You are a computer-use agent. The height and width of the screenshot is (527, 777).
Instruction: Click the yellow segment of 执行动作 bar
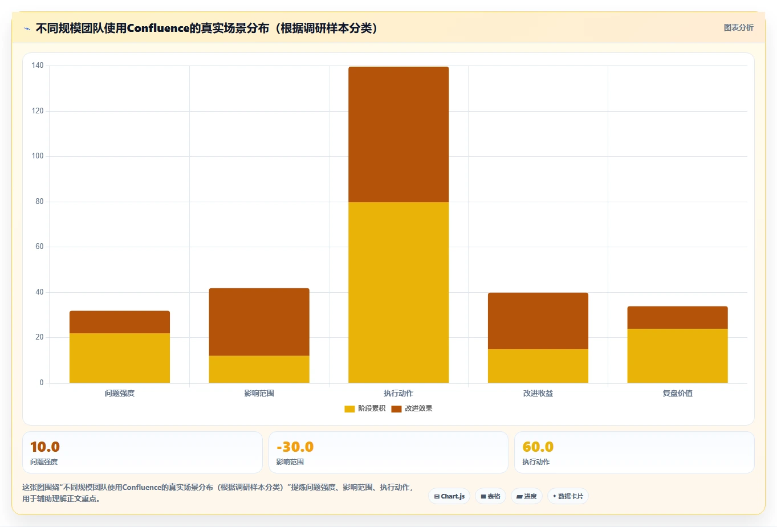tap(398, 292)
